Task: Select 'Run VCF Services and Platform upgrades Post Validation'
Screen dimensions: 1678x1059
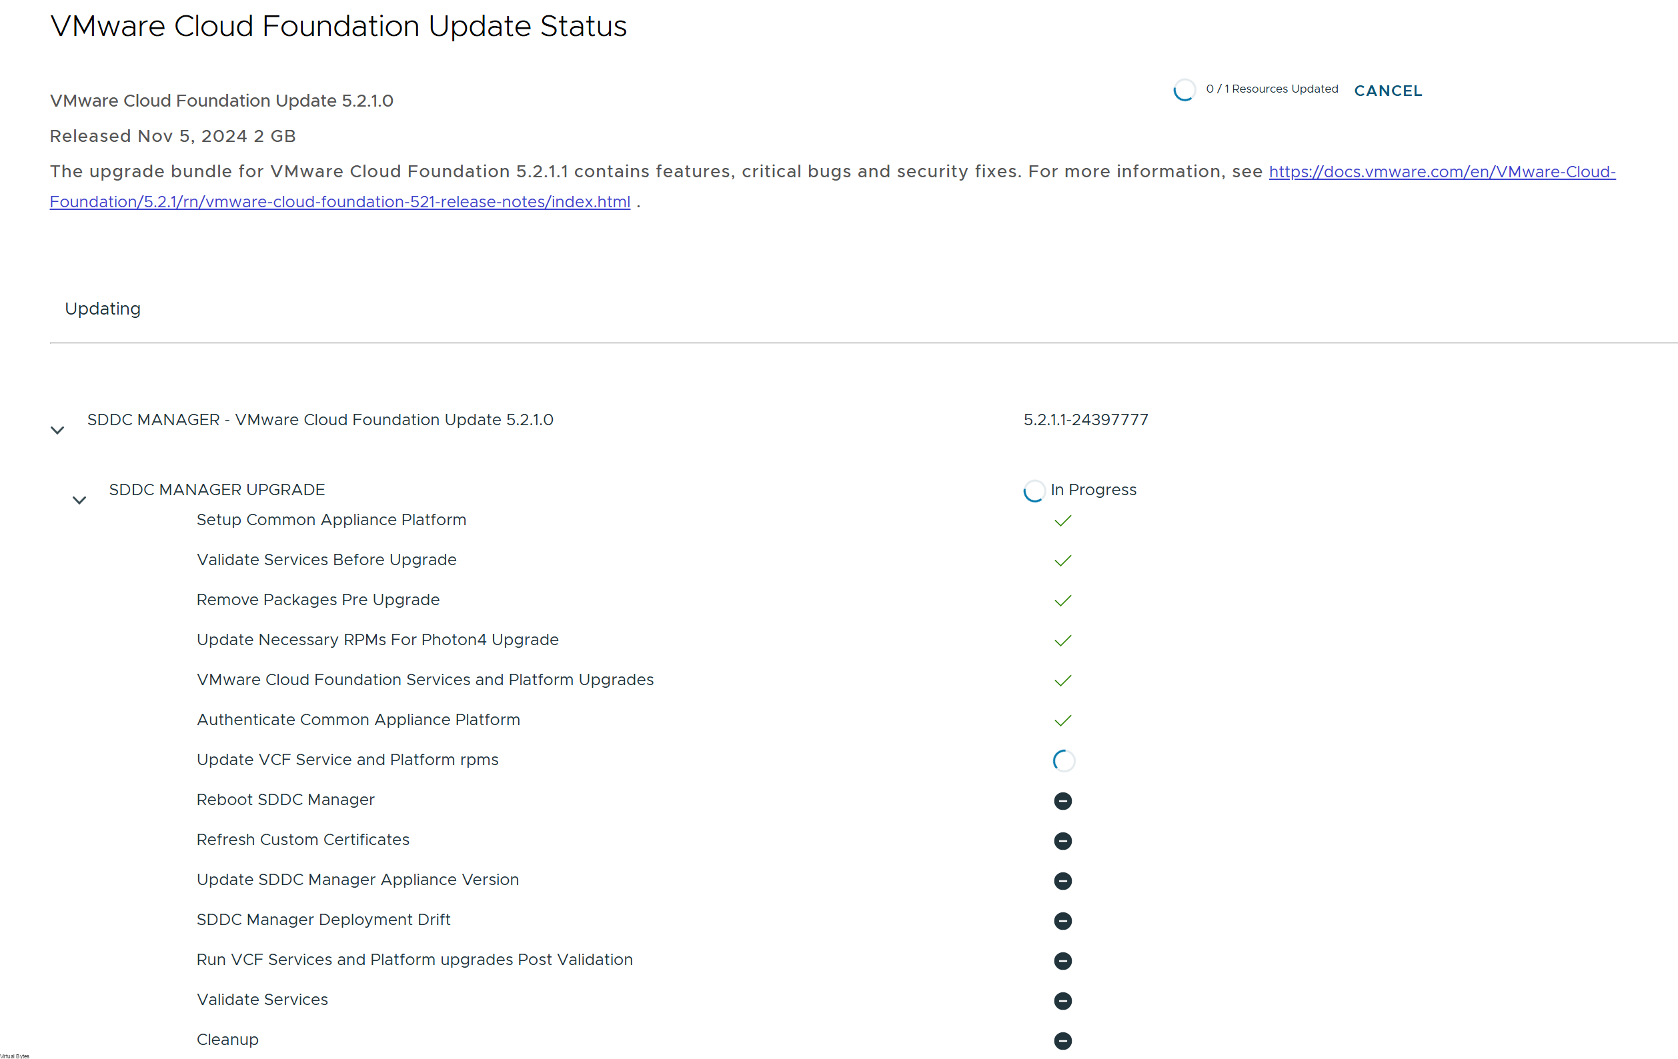Action: [x=415, y=960]
